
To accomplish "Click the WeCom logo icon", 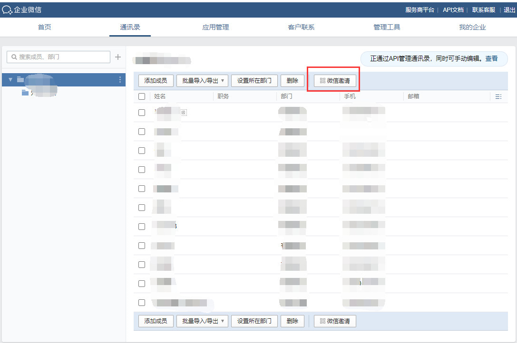I will point(7,10).
